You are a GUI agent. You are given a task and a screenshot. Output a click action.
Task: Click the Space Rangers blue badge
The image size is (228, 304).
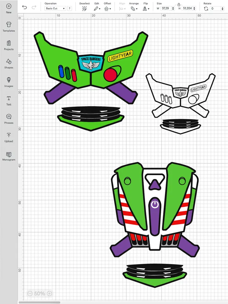pyautogui.click(x=91, y=63)
